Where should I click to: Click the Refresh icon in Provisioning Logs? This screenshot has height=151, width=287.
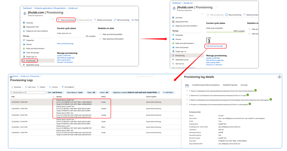(x=38, y=87)
